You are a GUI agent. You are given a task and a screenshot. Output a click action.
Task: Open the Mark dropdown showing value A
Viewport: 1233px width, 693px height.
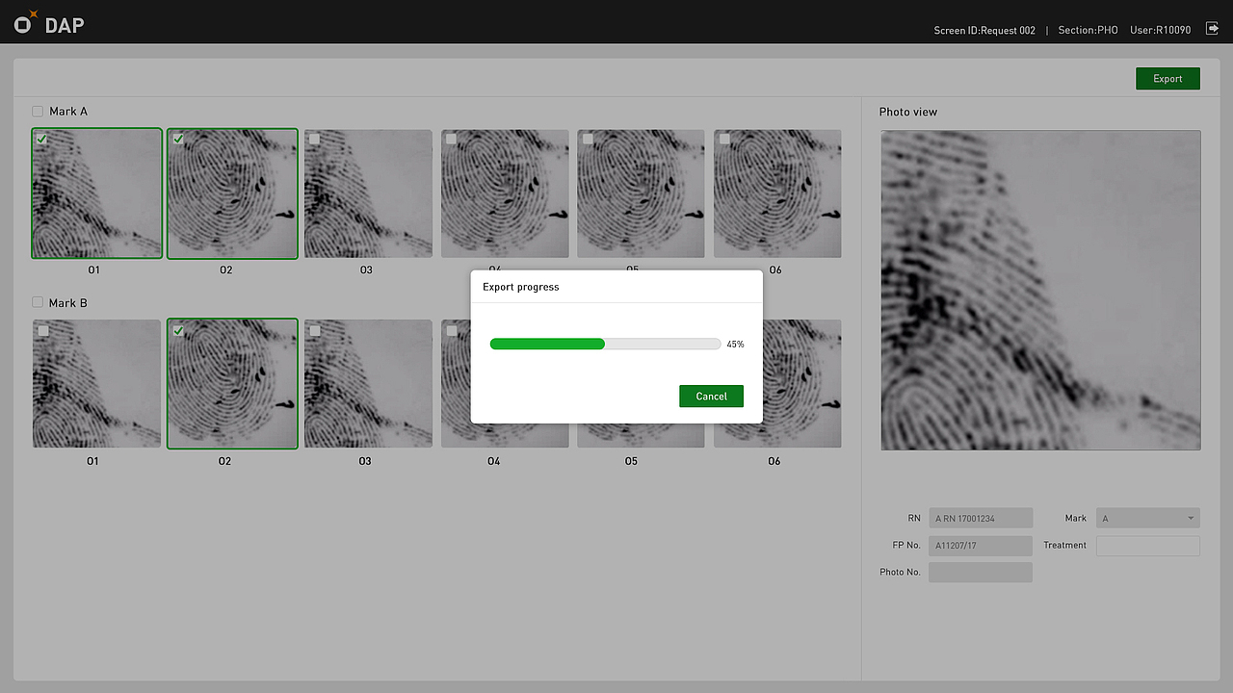(x=1147, y=518)
